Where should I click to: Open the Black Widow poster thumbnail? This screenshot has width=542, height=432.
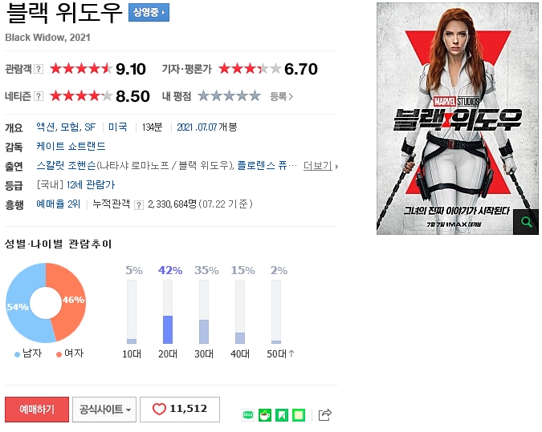458,119
